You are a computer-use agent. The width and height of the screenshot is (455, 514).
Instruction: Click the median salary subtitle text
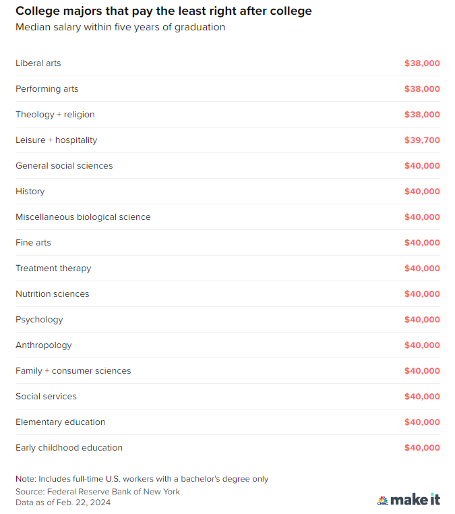point(121,27)
